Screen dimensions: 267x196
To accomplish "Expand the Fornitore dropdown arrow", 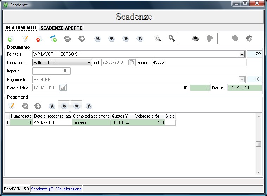I will (242, 54).
